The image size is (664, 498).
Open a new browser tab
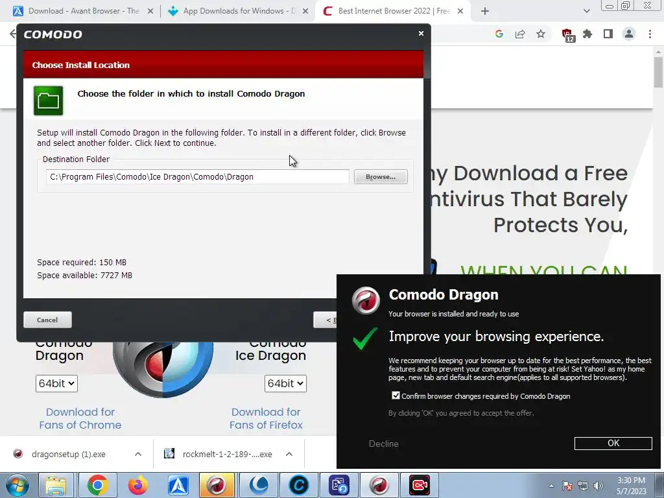tap(485, 11)
